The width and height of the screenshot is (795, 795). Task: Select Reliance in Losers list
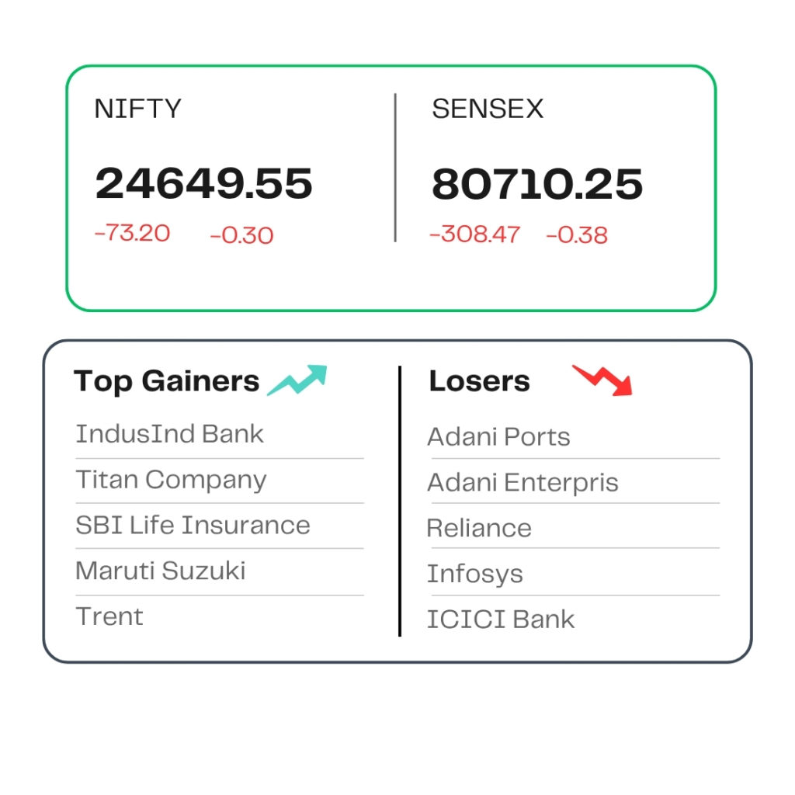pos(479,528)
